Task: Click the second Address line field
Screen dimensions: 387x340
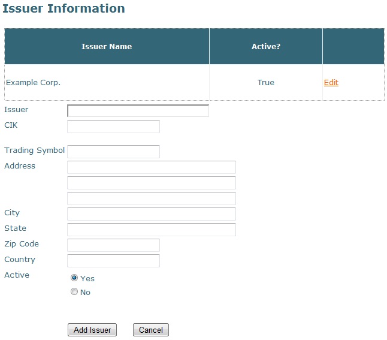Action: click(151, 183)
